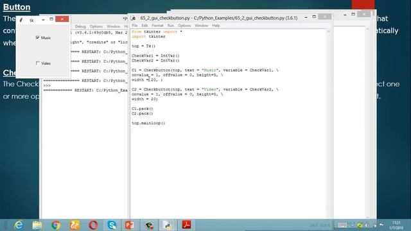Open the screen recorder icon in the taskbar
Screen dimensions: 411x231
149,225
